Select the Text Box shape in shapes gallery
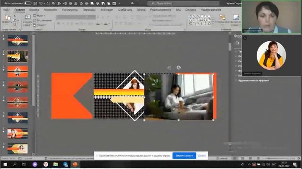This screenshot has width=302, height=169. [191, 16]
